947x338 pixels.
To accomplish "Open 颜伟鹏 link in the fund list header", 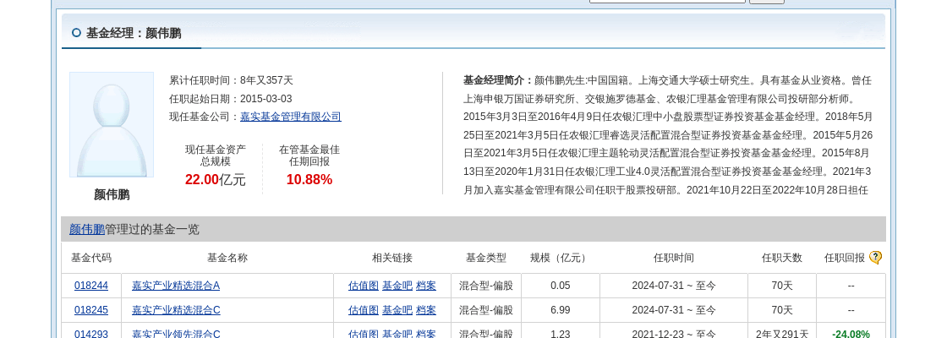I will point(87,229).
